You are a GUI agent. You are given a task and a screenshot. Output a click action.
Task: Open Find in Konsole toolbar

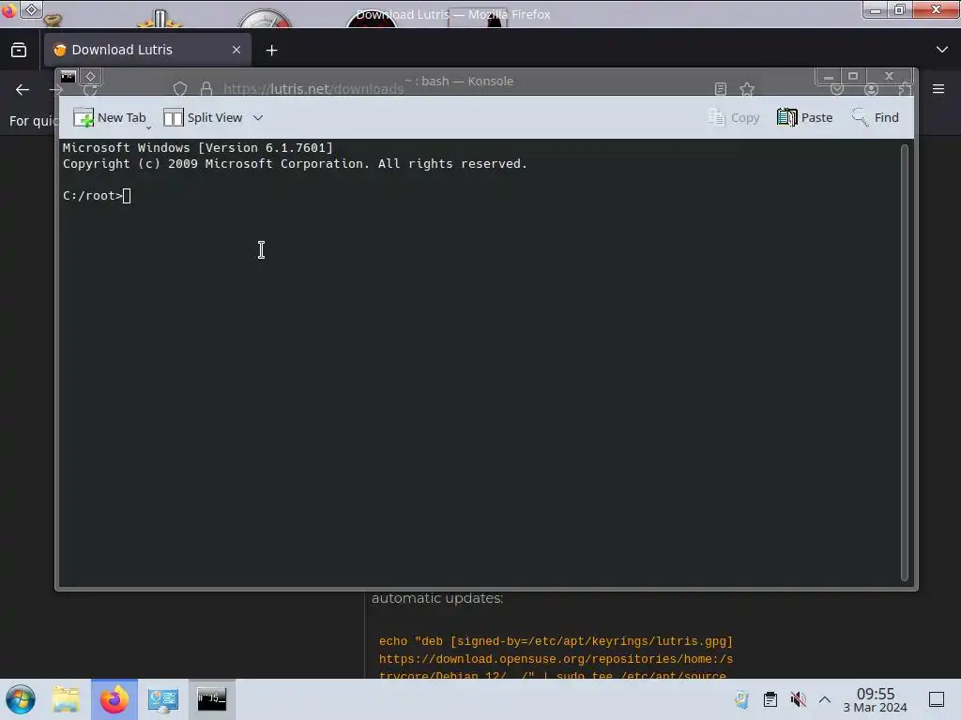(876, 117)
